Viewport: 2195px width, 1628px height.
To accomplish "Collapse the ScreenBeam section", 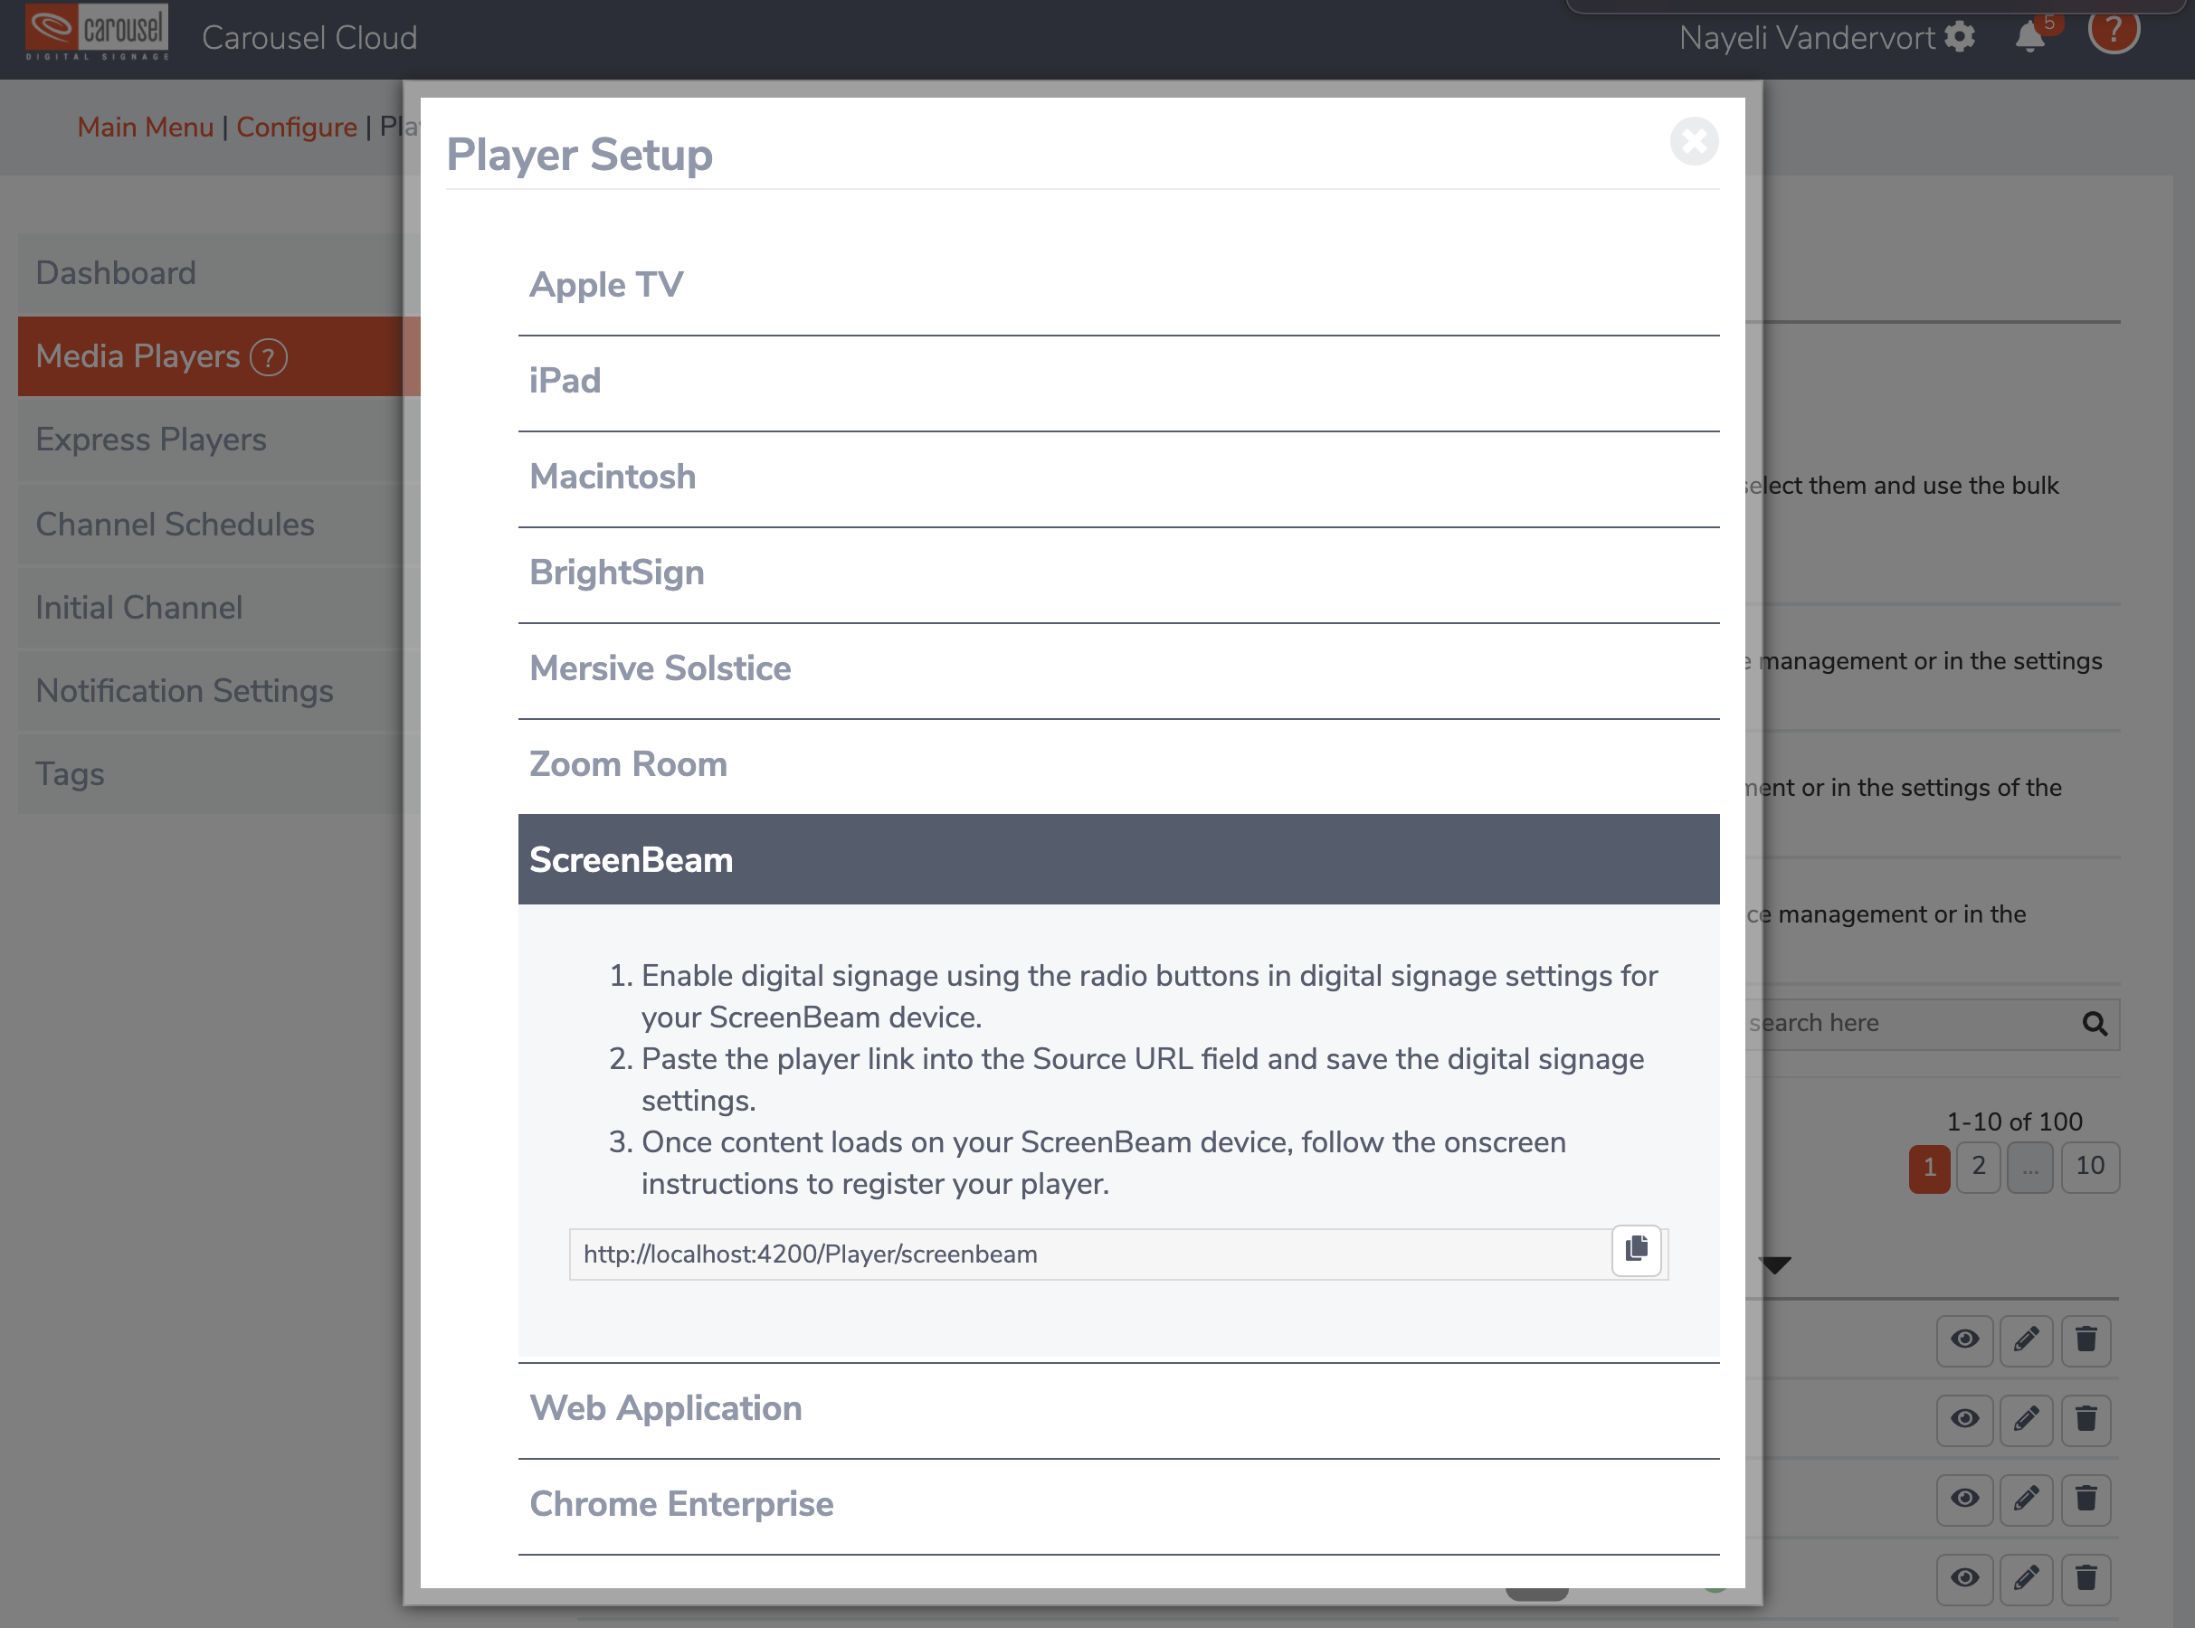I will [x=1118, y=859].
